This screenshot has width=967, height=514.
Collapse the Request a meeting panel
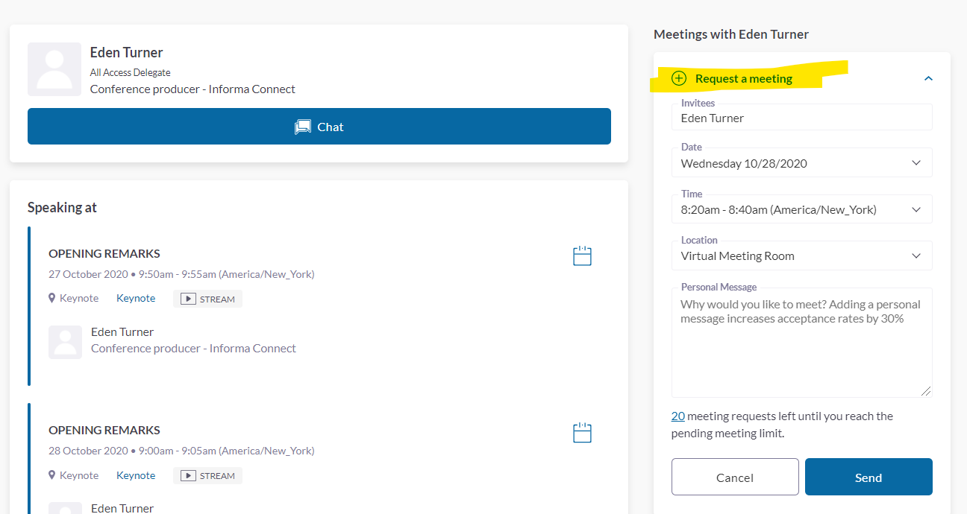[x=928, y=78]
